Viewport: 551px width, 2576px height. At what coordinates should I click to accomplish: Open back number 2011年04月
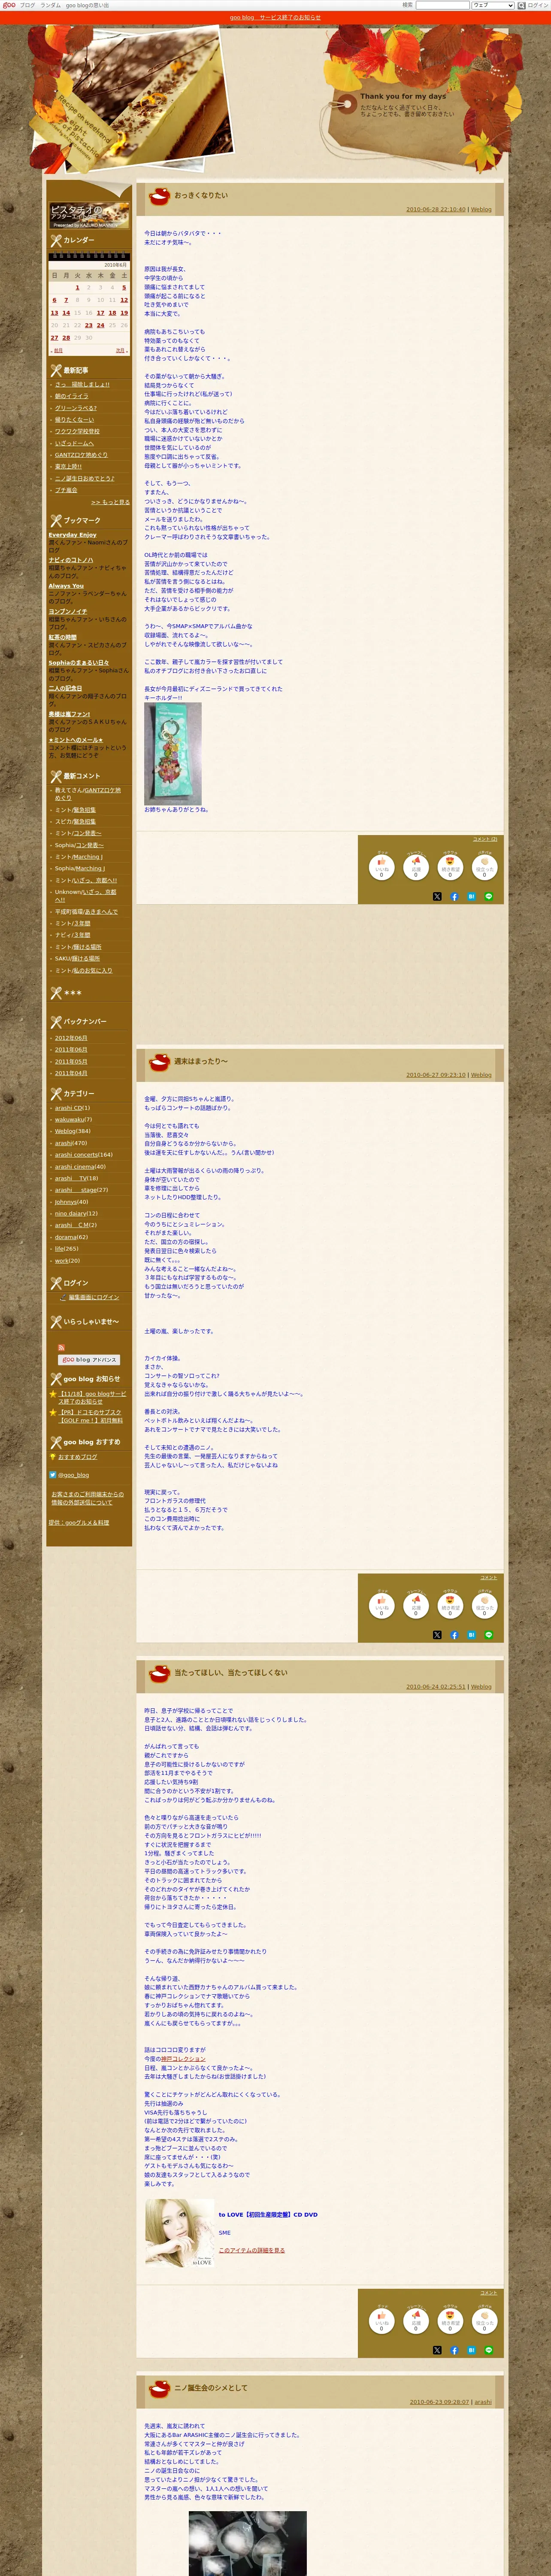[x=71, y=1073]
